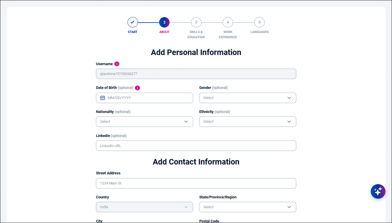This screenshot has height=223, width=392.
Task: Select the current step 2 About
Action: click(x=164, y=22)
